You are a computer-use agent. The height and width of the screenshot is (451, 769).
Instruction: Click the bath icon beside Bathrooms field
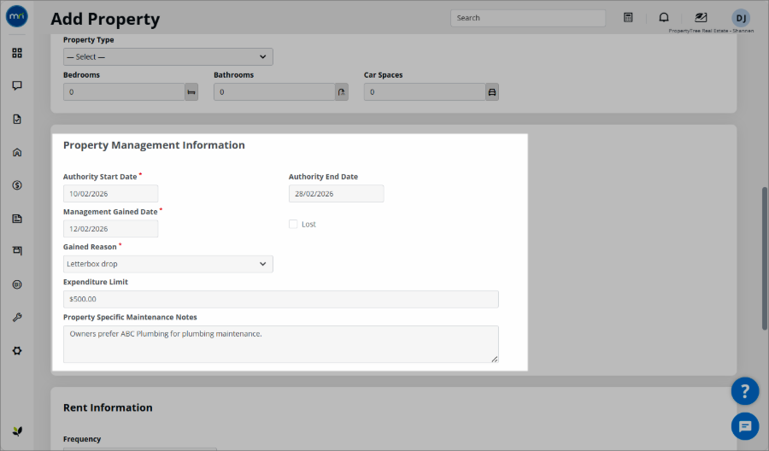[342, 92]
